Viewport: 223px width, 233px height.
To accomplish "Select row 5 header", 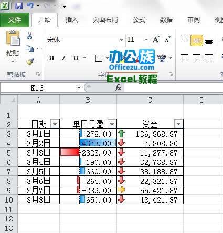I will click(9, 152).
